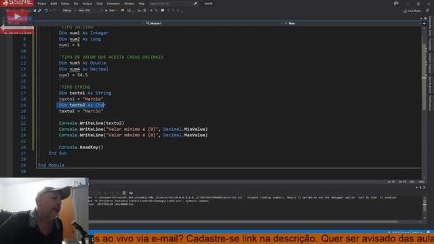Click the Bookmark toolbar icon
Viewport: 434px width, 244px height.
click(163, 11)
